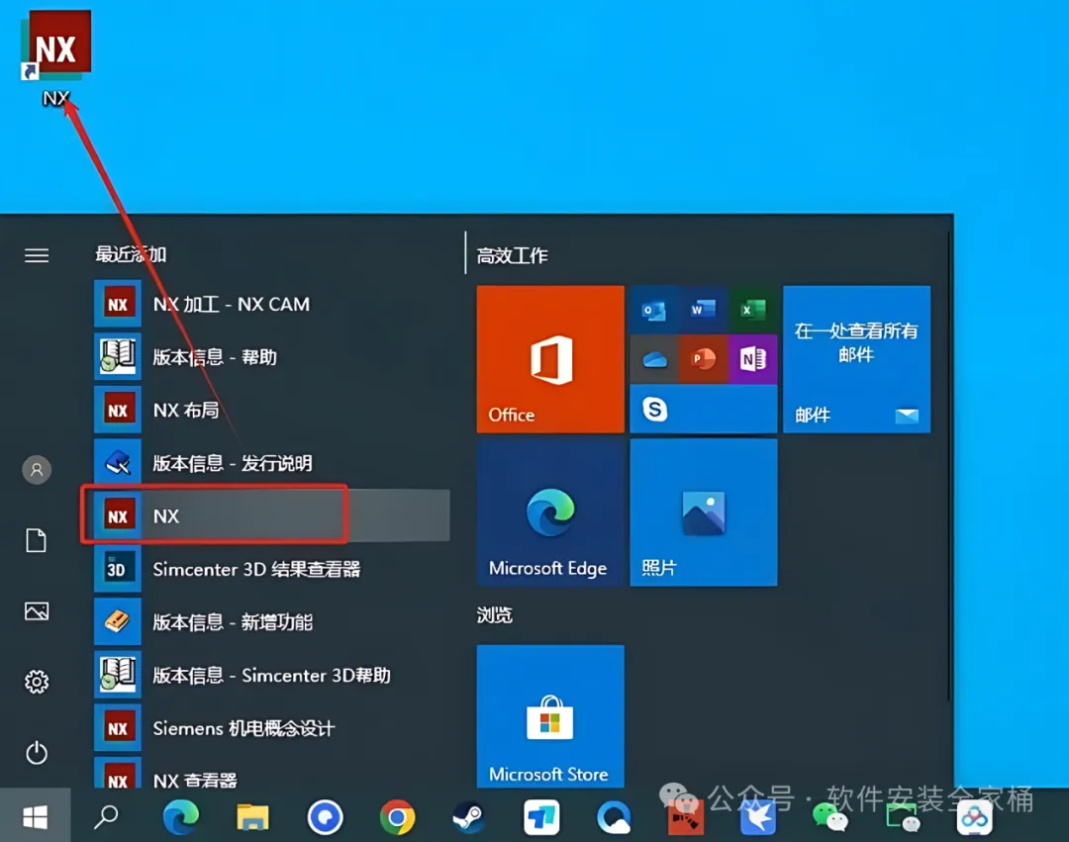Open Excel icon in Office tile group
Screen dimensions: 1069x842
(x=752, y=310)
